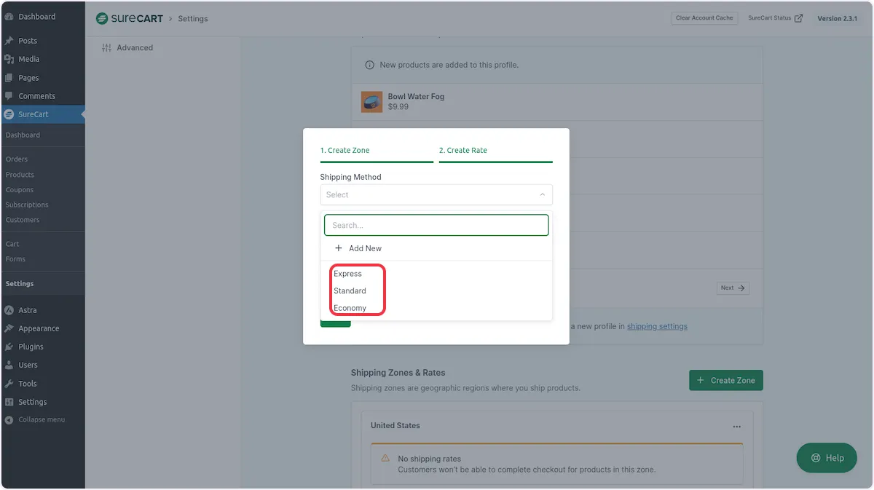
Task: Open Dashboard in SureCart submenu
Action: pyautogui.click(x=23, y=135)
